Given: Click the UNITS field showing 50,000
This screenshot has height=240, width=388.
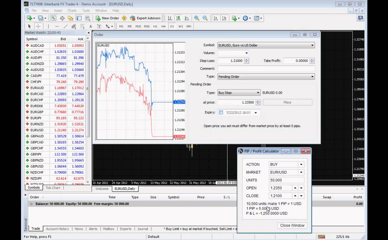Looking at the screenshot, I should point(286,180).
